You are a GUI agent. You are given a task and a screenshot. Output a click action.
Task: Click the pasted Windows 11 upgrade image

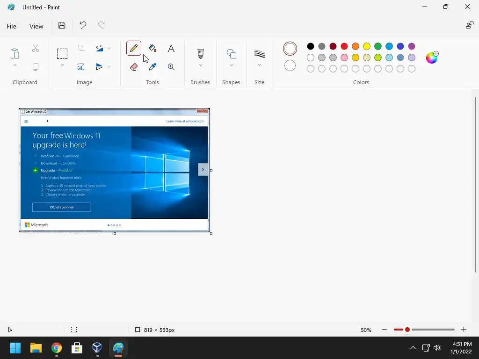(114, 170)
